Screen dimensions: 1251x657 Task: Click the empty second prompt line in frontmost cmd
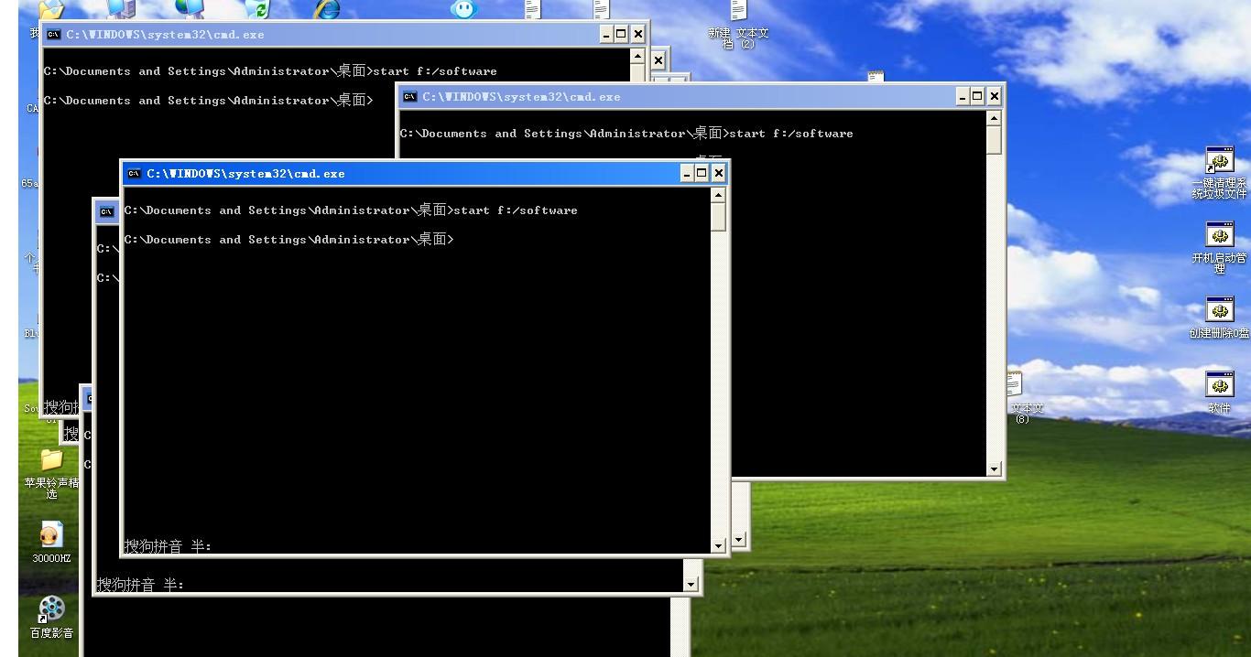coord(289,240)
